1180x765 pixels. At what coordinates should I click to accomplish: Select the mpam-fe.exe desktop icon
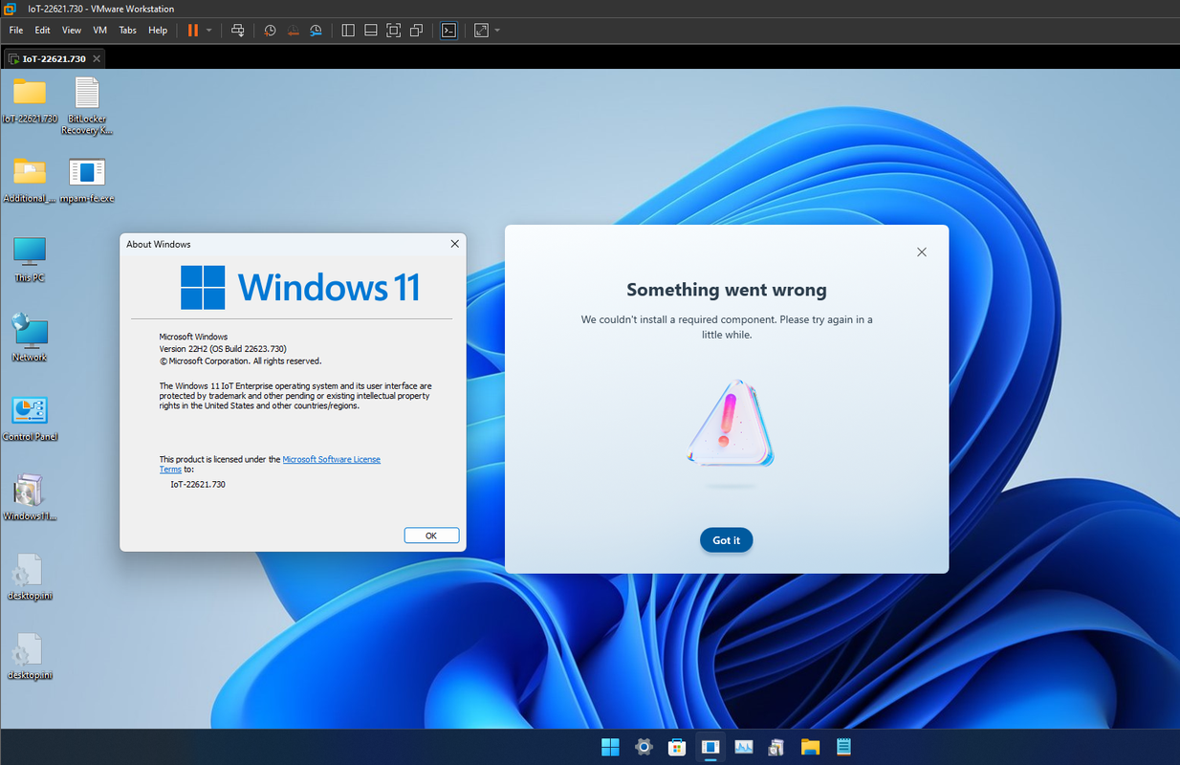(x=87, y=181)
